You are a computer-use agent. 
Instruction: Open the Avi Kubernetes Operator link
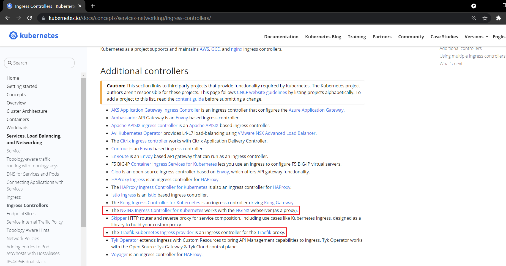[x=137, y=133]
